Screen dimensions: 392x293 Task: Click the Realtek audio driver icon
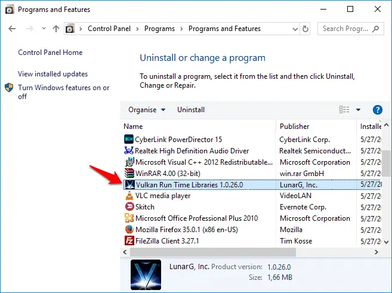pyautogui.click(x=129, y=150)
